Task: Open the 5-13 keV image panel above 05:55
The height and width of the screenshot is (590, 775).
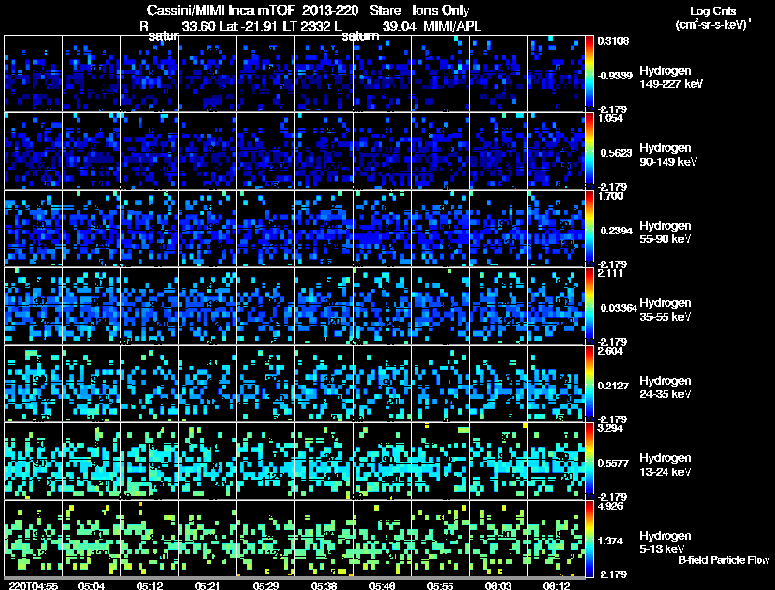Action: (x=440, y=539)
